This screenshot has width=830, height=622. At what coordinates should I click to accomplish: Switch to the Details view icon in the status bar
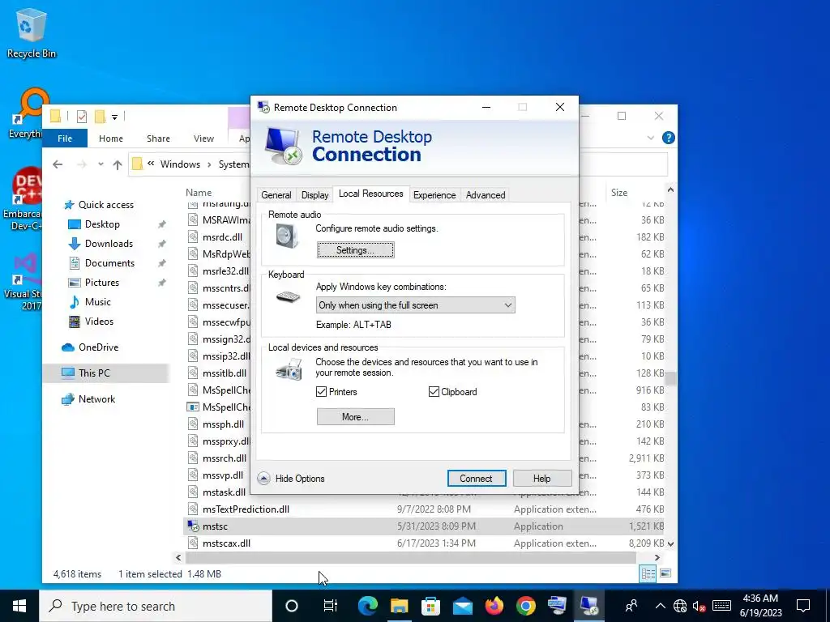[x=648, y=574]
